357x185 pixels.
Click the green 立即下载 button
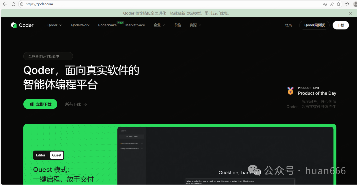point(40,104)
